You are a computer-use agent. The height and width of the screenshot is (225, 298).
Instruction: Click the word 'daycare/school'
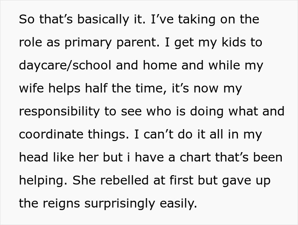(x=65, y=66)
